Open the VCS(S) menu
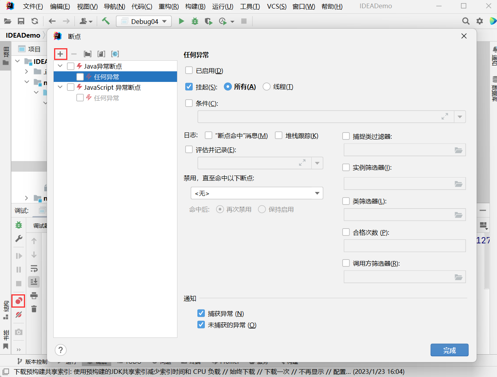The height and width of the screenshot is (377, 497). tap(277, 6)
